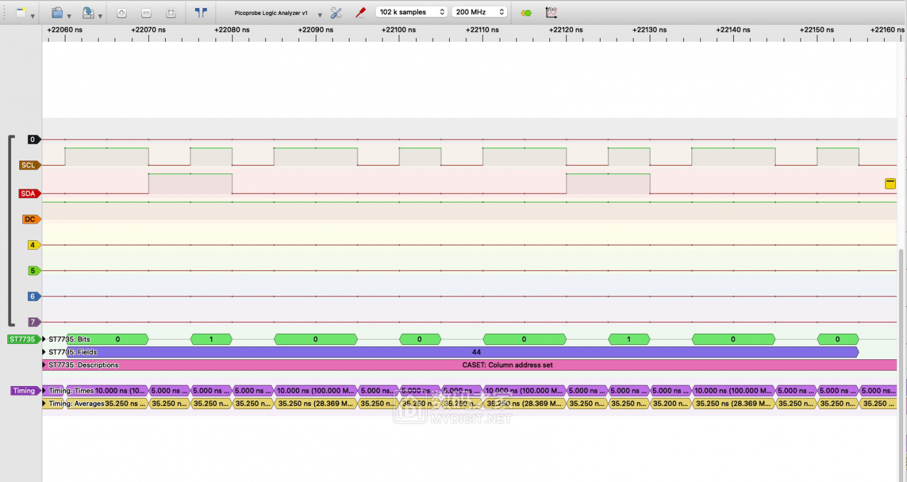
Task: Expand the ST7735: Bits row
Action: [44, 339]
